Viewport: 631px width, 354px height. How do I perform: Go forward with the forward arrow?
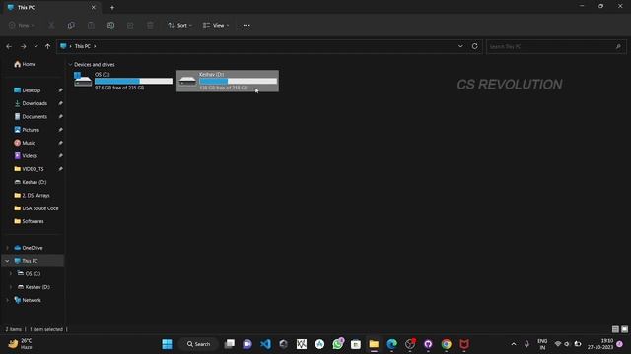click(x=24, y=46)
